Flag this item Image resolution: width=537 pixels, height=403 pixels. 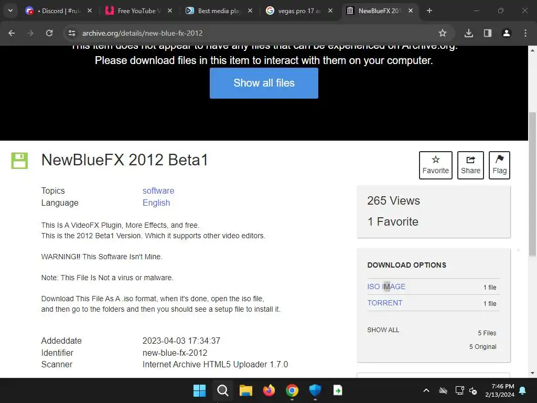click(x=499, y=165)
